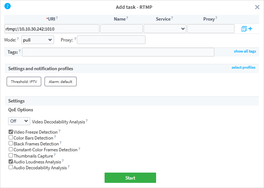Click the blue help icon in top-left corner
Image resolution: width=264 pixels, height=188 pixels.
click(7, 6)
